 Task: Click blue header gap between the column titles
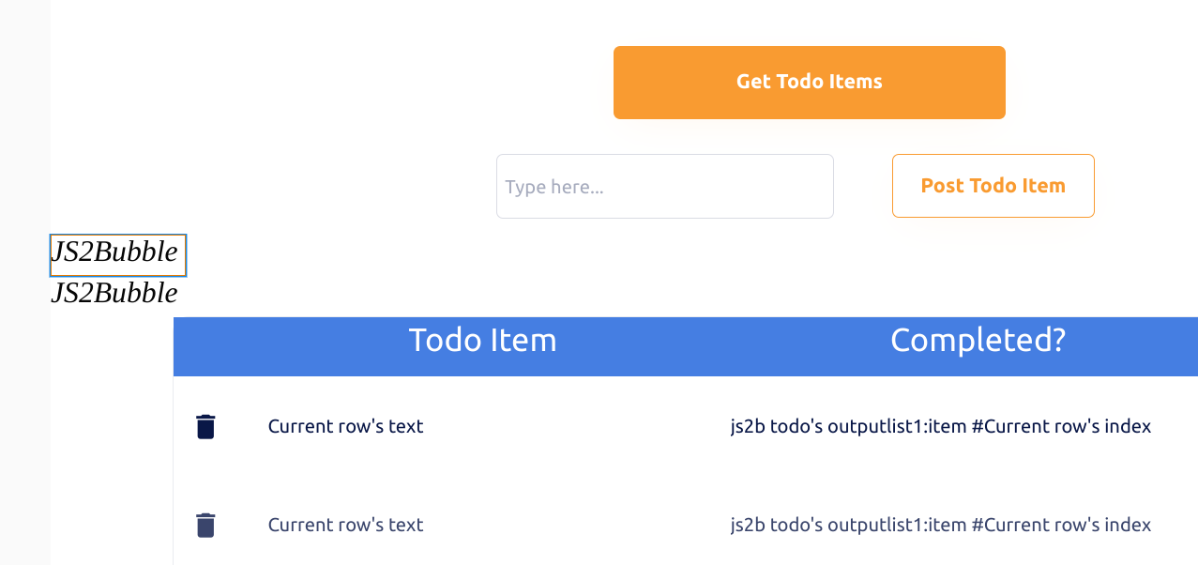coord(722,346)
